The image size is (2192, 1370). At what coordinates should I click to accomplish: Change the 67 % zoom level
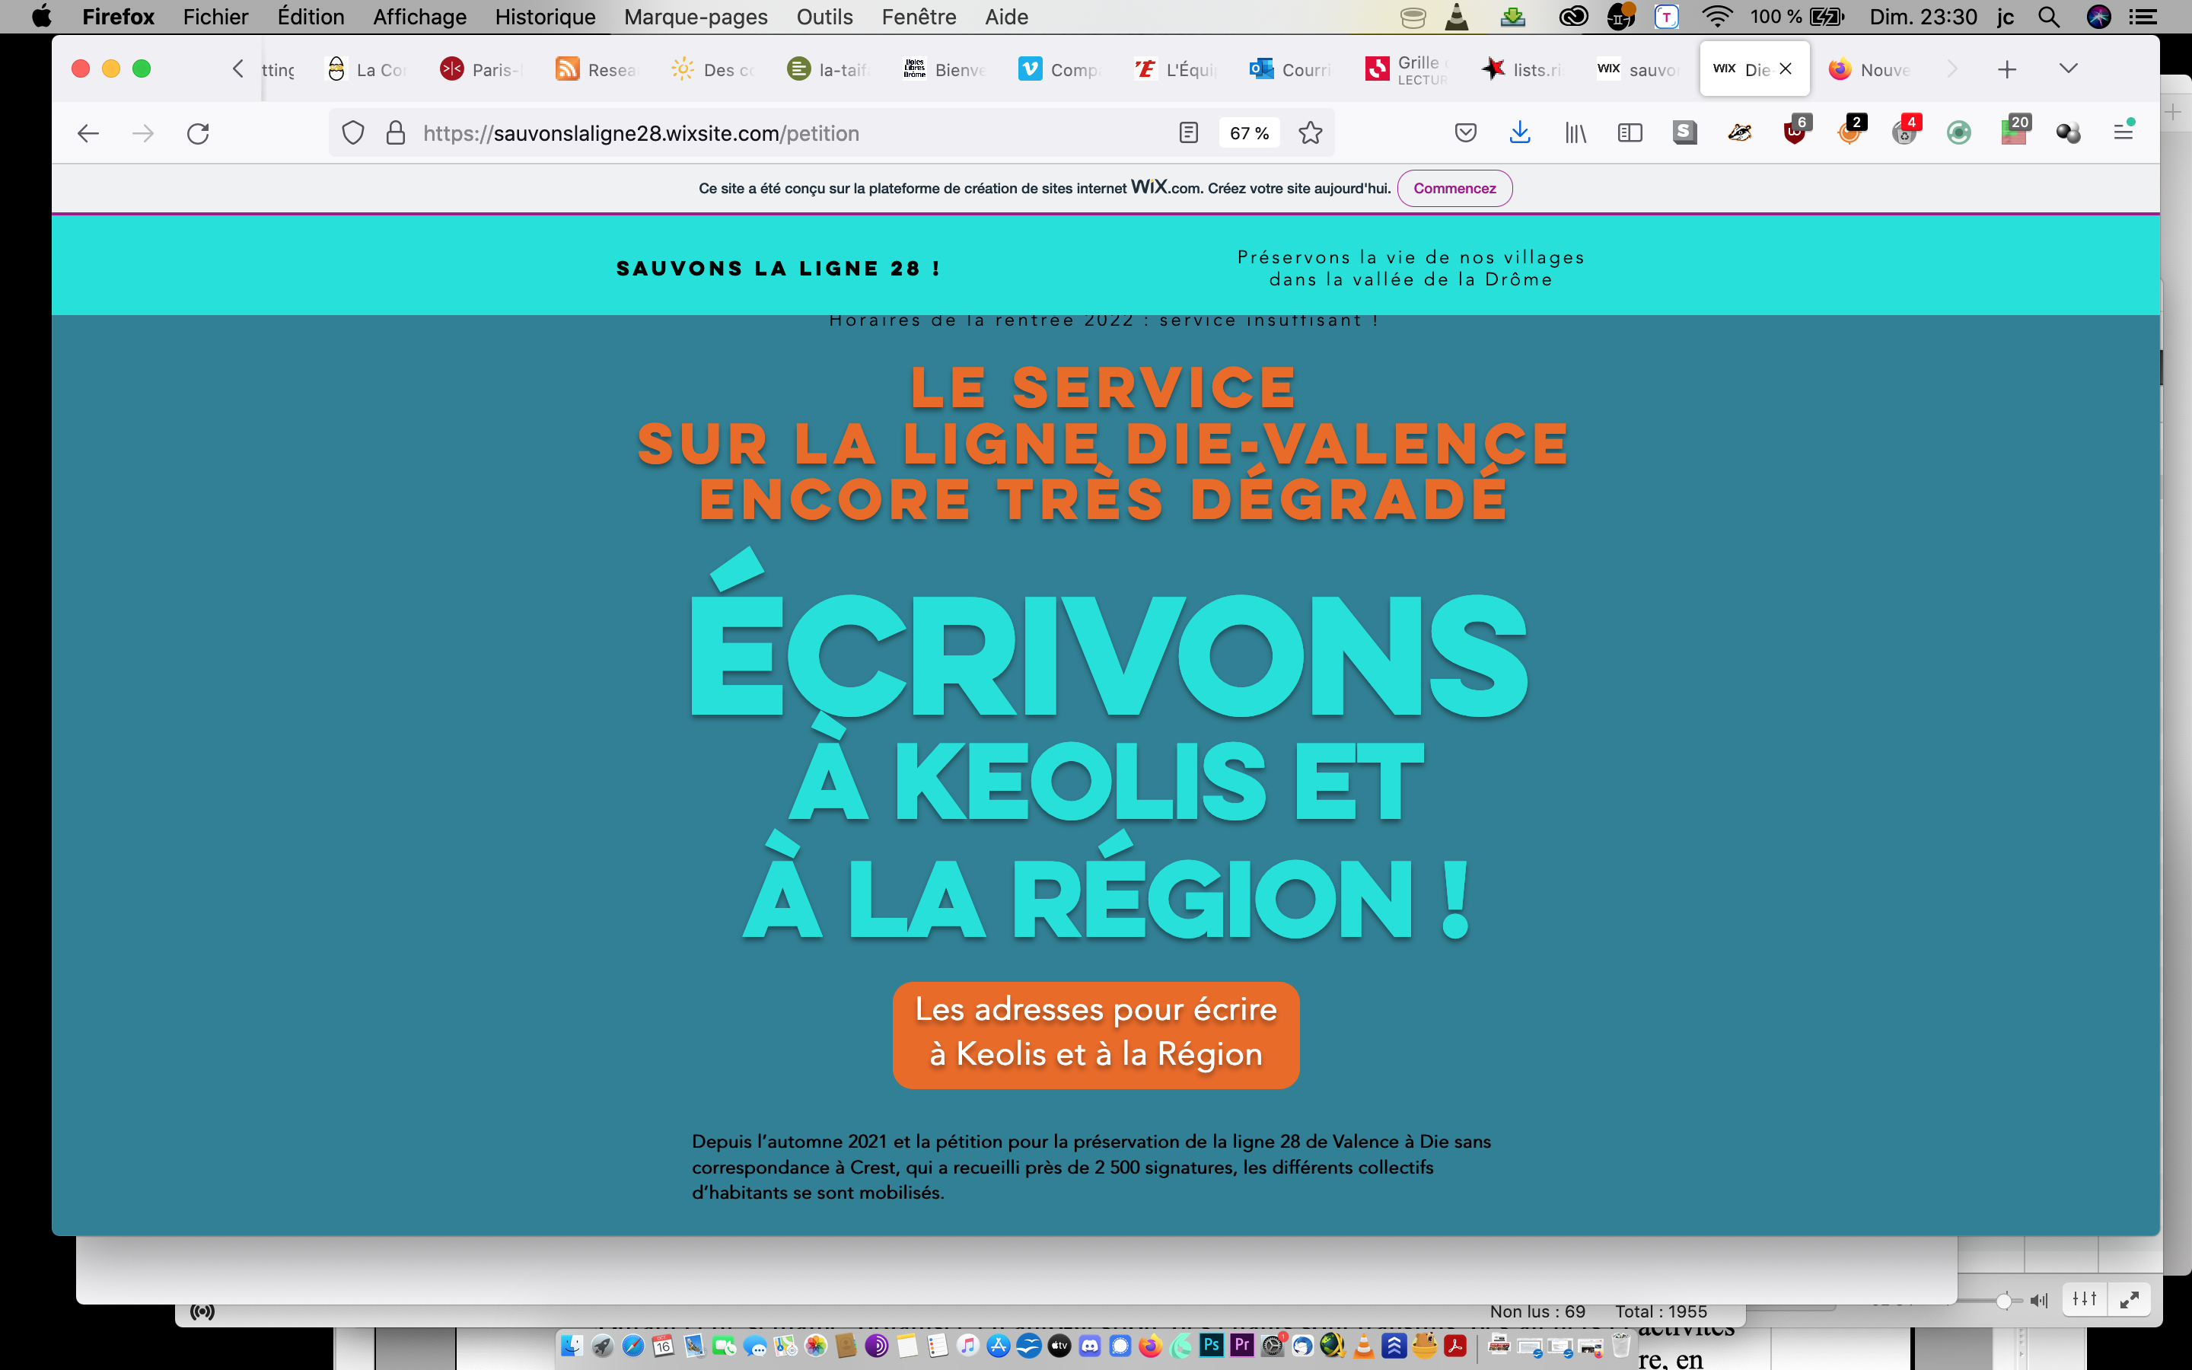click(1249, 133)
